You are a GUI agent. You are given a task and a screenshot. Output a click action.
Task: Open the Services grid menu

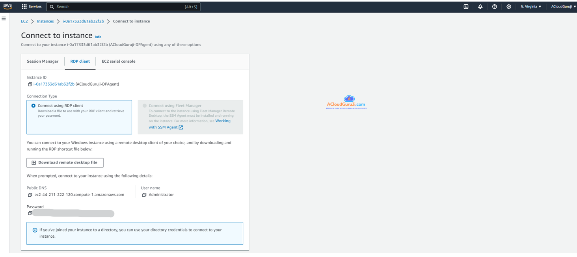[x=32, y=7]
